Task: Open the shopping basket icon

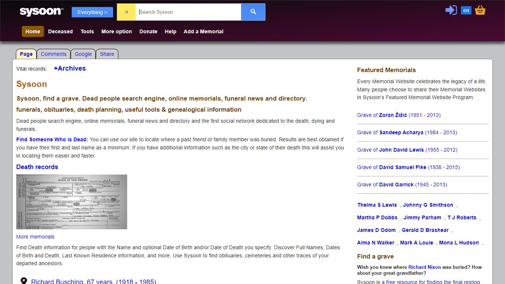Action: pyautogui.click(x=480, y=10)
